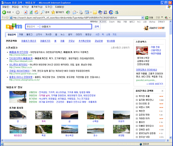This screenshot has width=173, height=146.
Task: Click the sponsor box pension room photo
Action: tap(142, 50)
